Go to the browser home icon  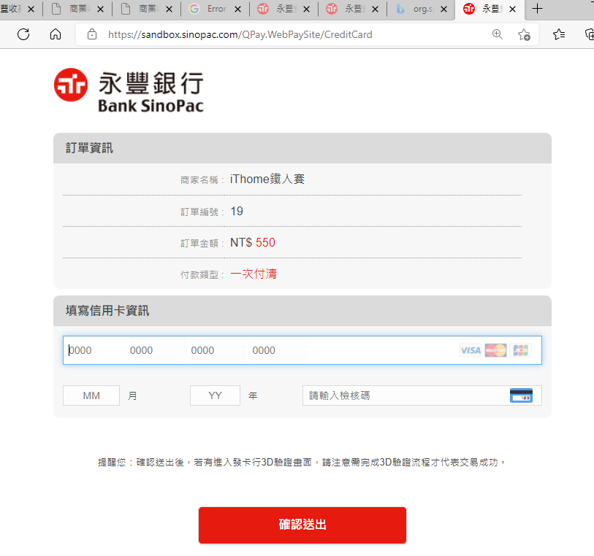(x=56, y=34)
